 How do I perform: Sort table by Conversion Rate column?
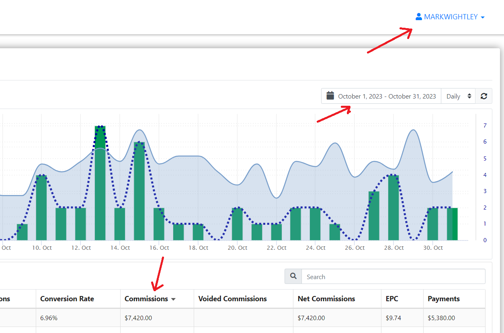67,299
